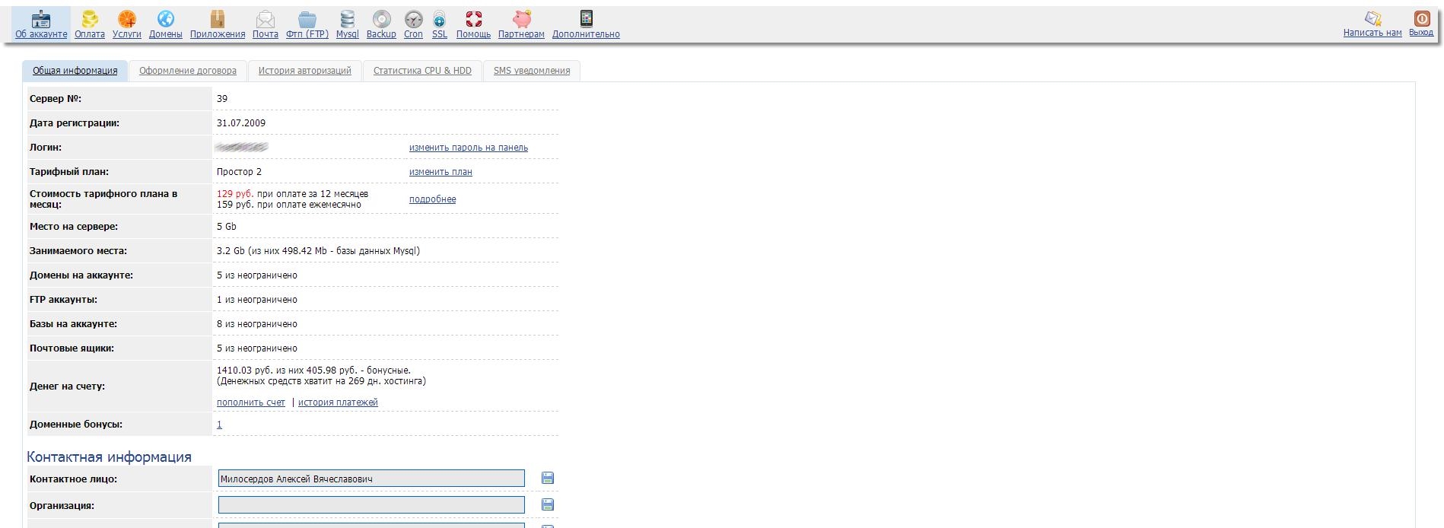1444x528 pixels.
Task: Open the история платежей link
Action: pyautogui.click(x=338, y=402)
